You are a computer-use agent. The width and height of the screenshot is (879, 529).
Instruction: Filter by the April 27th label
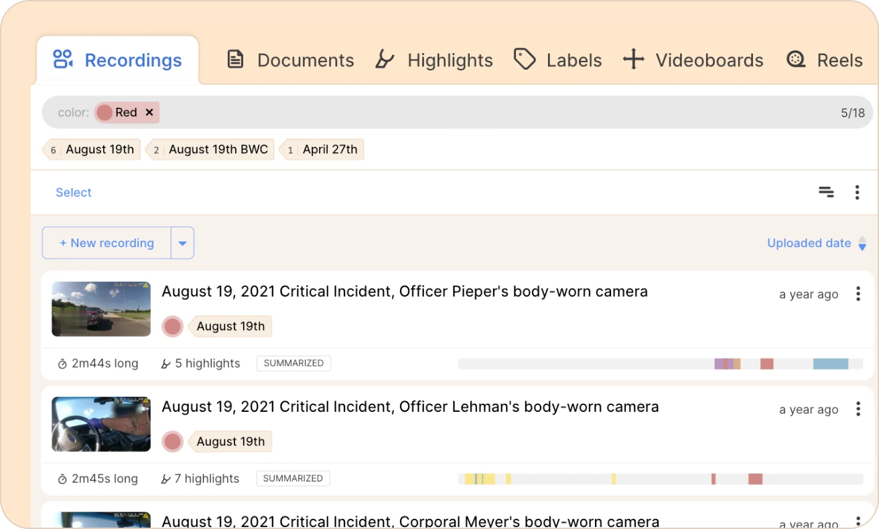(322, 149)
